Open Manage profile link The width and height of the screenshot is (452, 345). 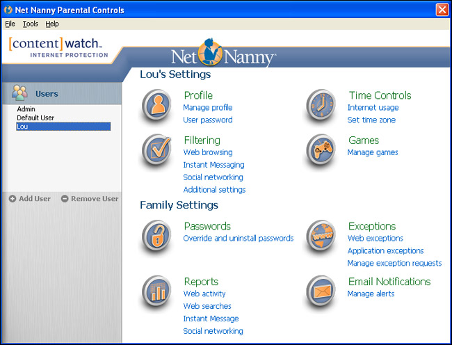pyautogui.click(x=208, y=108)
